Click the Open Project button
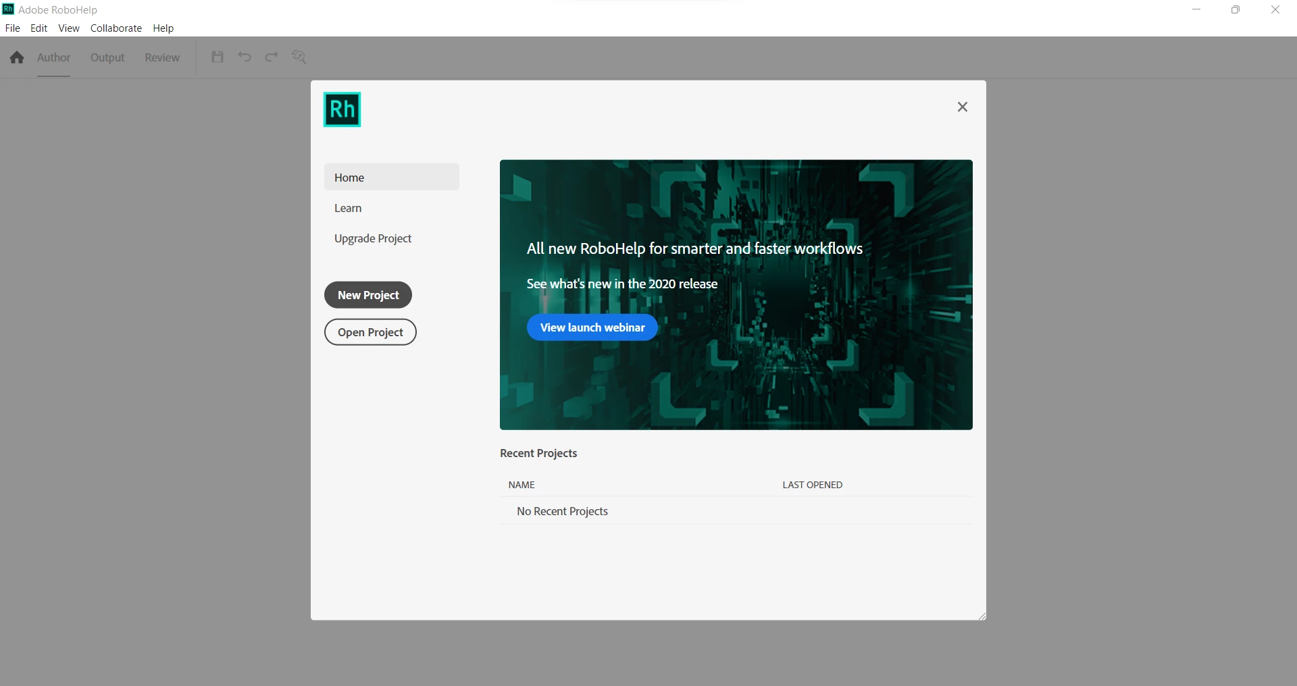The width and height of the screenshot is (1297, 686). click(370, 332)
